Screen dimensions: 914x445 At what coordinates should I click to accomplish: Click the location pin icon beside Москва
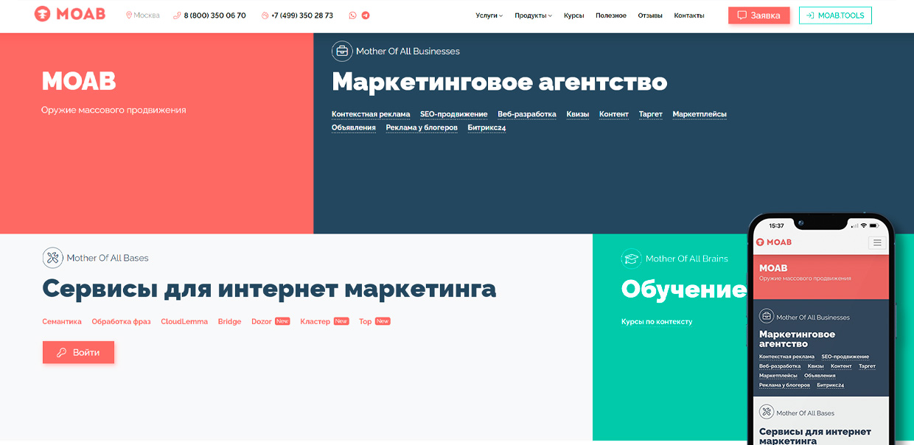[129, 15]
